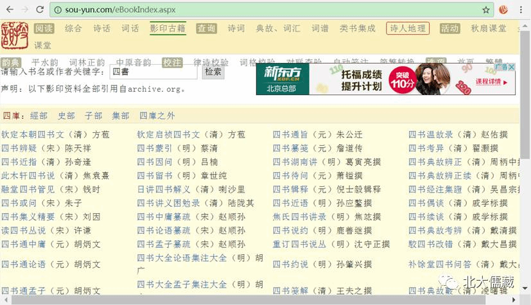531x305 pixels.
Task: Click the browser back arrow
Action: coord(8,10)
